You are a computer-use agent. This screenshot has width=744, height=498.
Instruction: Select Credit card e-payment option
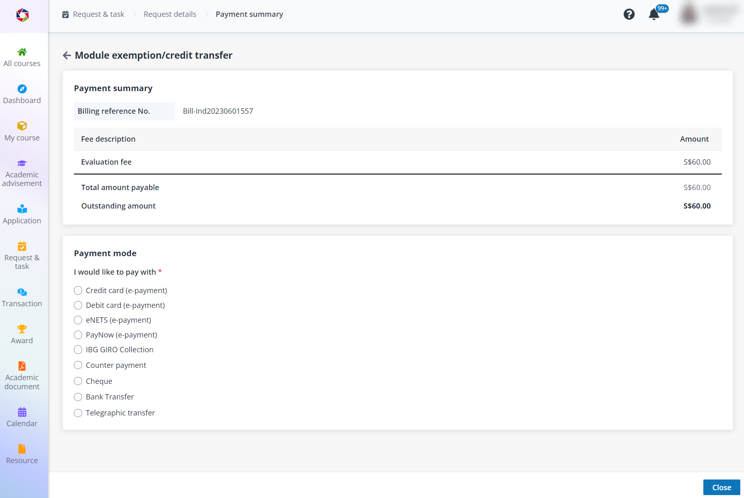click(78, 290)
